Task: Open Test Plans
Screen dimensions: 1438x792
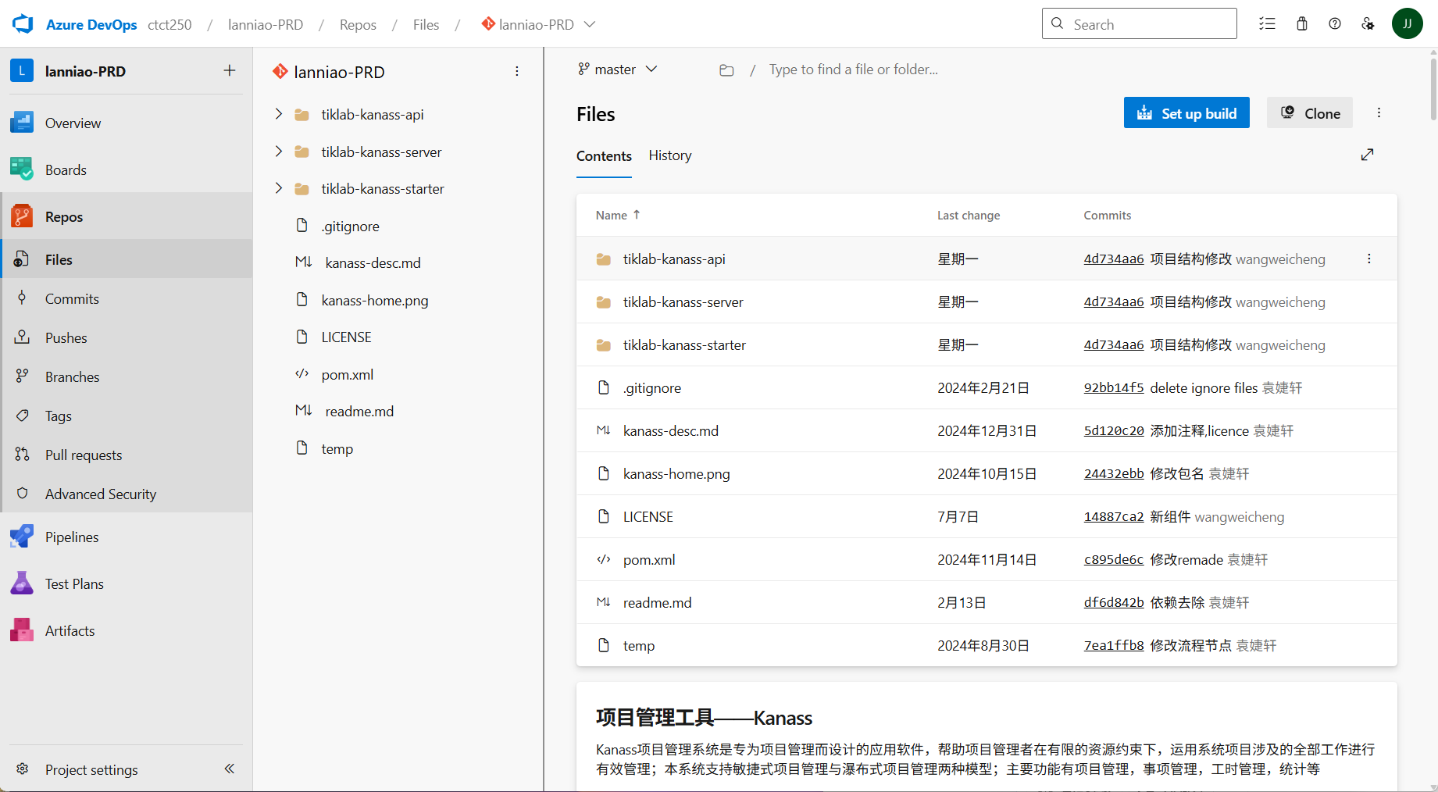Action: 73,583
